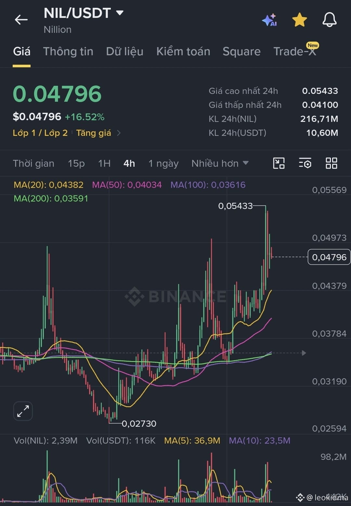The image size is (351, 506).
Task: Tap the $0.04796 USD price
Action: click(x=37, y=116)
